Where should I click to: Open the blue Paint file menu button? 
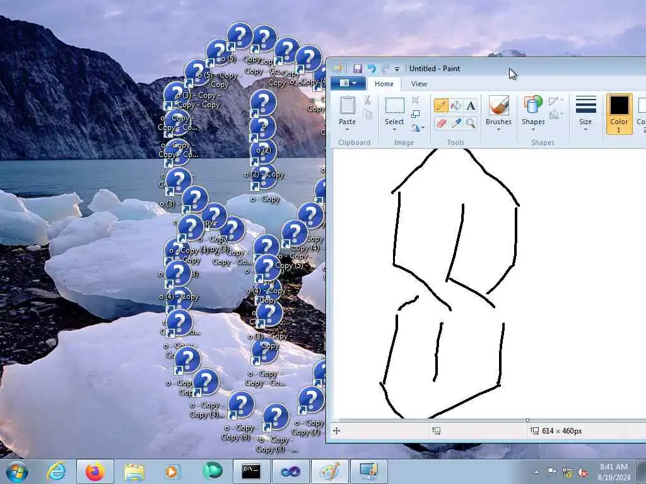(x=348, y=83)
